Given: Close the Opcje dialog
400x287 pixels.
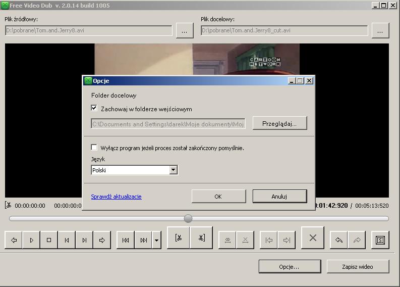Looking at the screenshot, I should 309,81.
